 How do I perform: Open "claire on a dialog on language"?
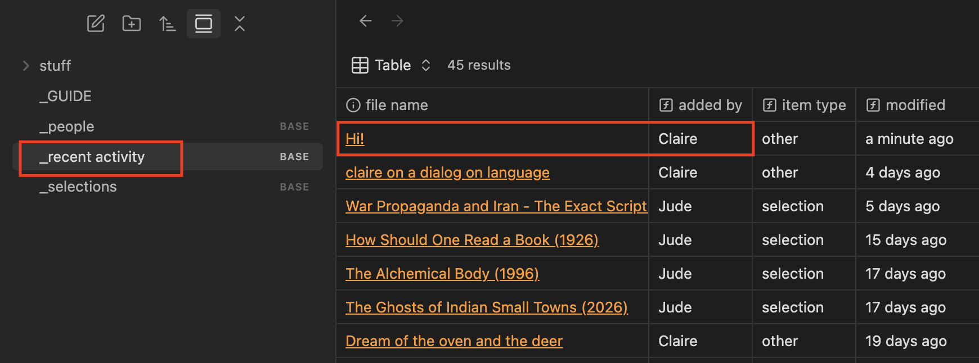point(447,173)
